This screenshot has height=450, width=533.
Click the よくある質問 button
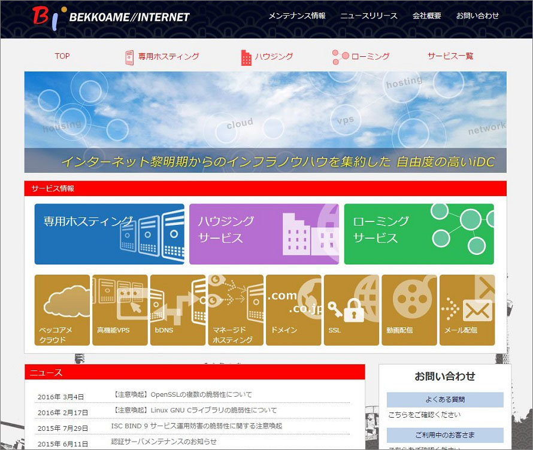pos(445,399)
